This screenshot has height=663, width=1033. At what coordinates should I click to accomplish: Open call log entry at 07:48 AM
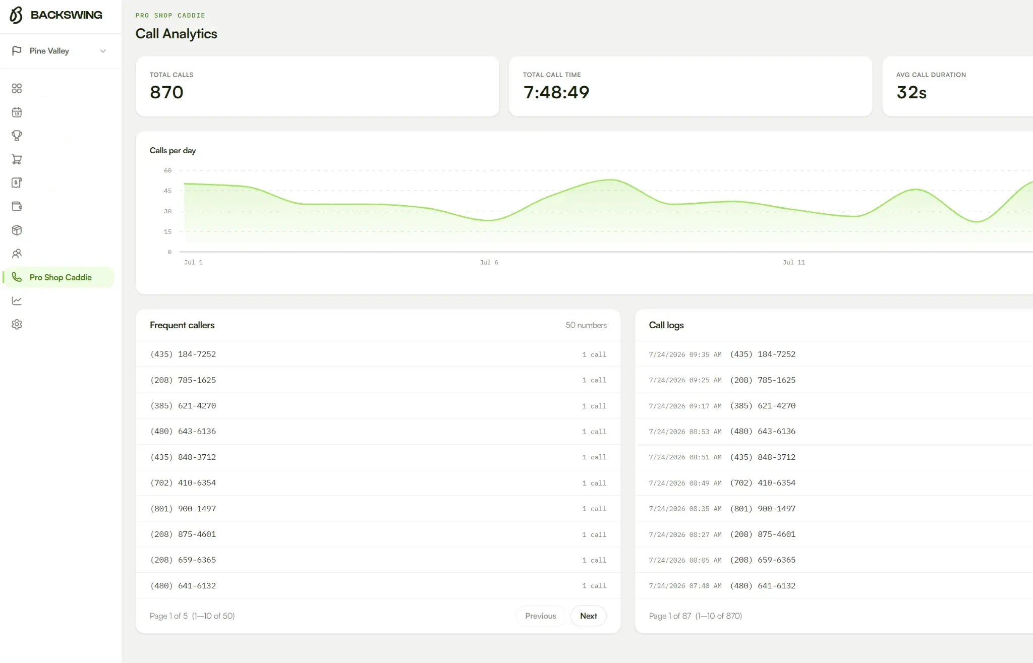click(x=834, y=586)
